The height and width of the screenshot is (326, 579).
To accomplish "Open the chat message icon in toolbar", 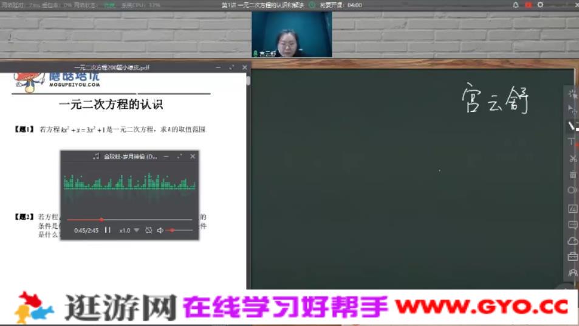I will 572,224.
